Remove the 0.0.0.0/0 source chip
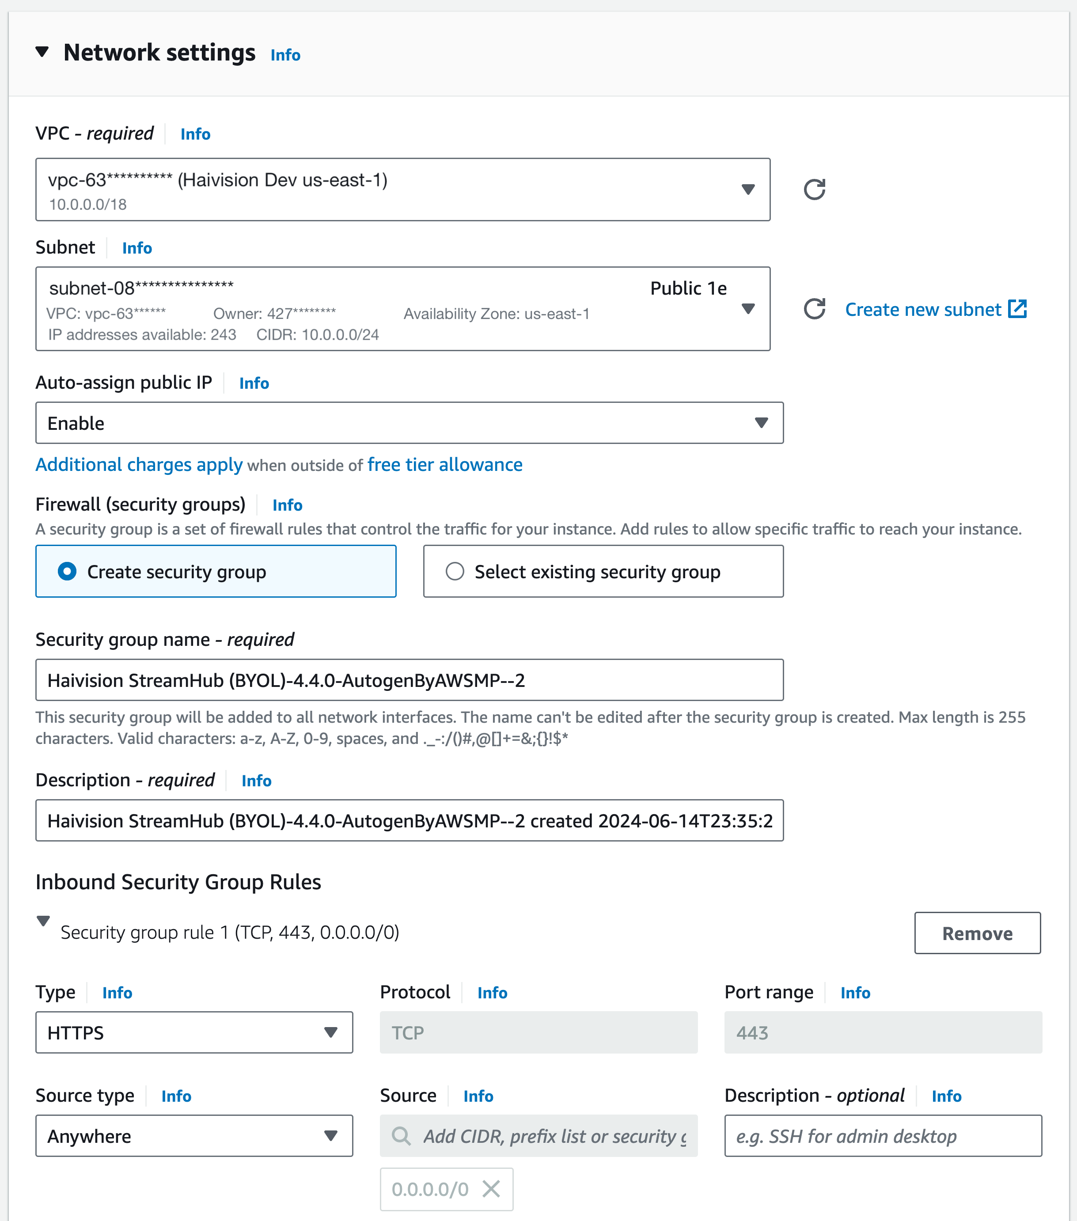The image size is (1077, 1221). tap(491, 1189)
